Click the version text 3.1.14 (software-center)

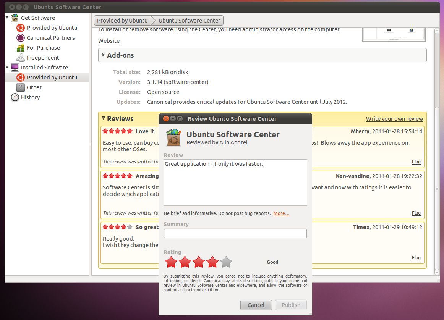click(178, 82)
